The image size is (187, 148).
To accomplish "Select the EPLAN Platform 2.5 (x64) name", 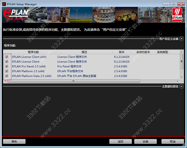I will point(28,71).
